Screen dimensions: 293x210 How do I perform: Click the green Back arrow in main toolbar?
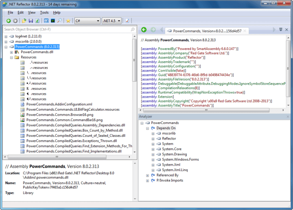[9, 21]
